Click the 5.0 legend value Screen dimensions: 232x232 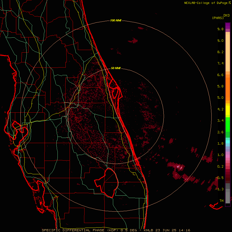(220, 98)
